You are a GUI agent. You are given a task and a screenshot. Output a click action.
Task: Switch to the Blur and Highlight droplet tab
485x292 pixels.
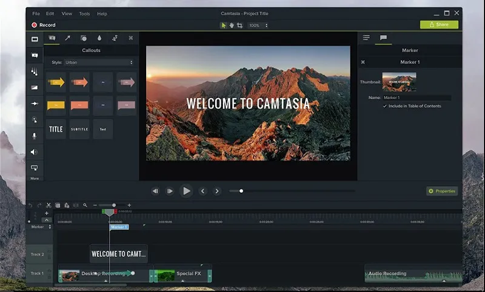99,38
